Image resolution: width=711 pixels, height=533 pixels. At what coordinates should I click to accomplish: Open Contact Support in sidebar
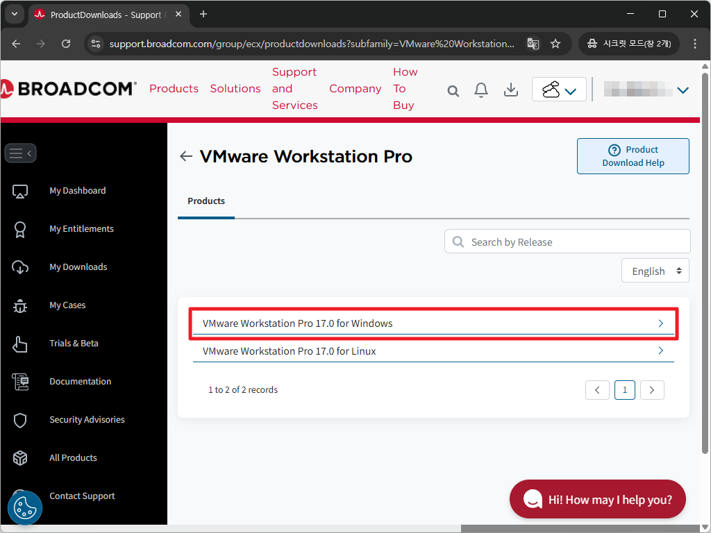click(x=82, y=496)
